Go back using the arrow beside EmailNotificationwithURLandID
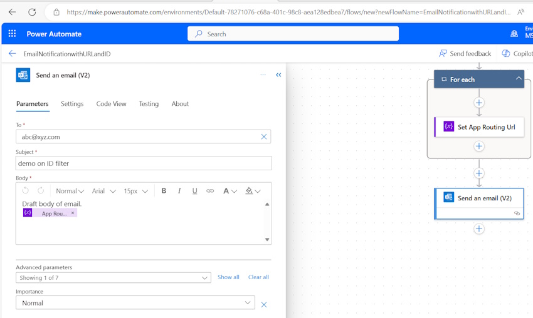 pyautogui.click(x=13, y=54)
